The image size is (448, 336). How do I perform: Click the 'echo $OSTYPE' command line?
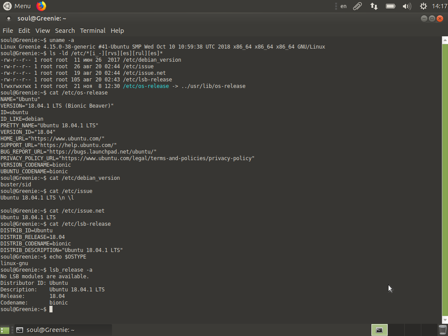(43, 257)
